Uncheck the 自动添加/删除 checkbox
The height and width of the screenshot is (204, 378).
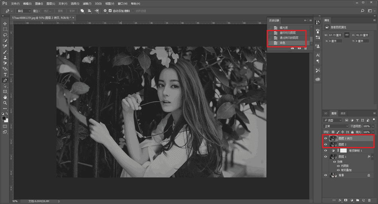click(110, 11)
